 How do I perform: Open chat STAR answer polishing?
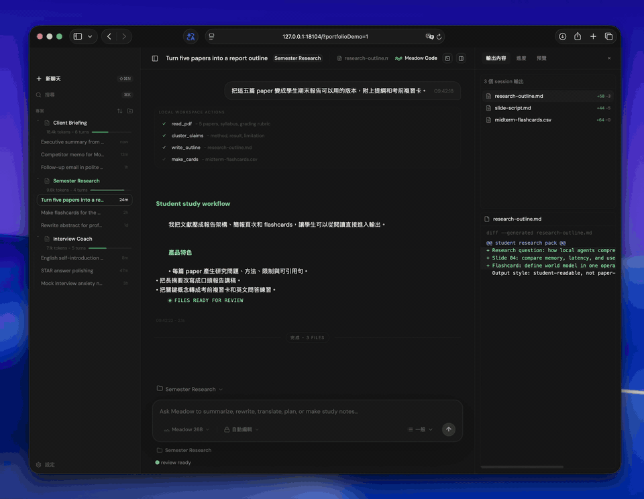pos(85,271)
